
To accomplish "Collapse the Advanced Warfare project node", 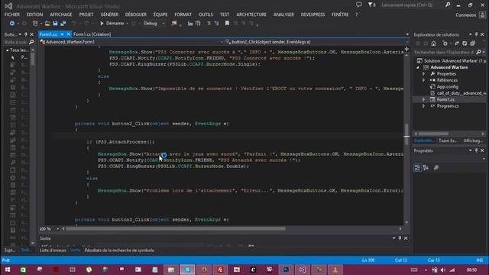I will pos(418,67).
